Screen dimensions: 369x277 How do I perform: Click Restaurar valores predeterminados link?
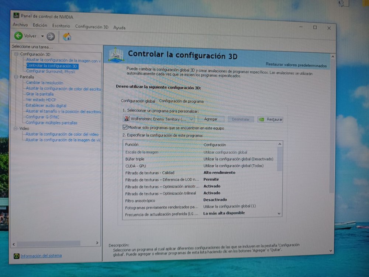296,65
